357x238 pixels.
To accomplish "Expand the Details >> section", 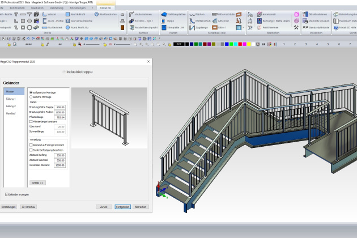I will 37,183.
